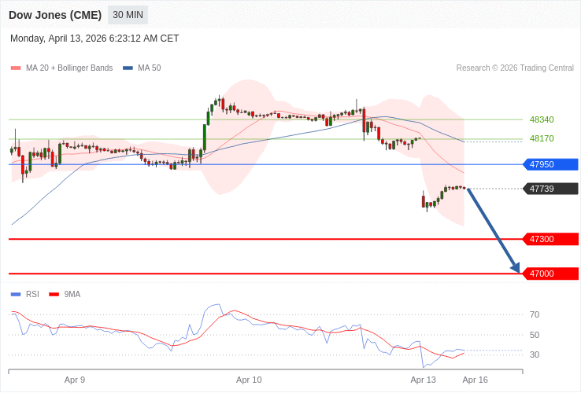Viewport: 581px width, 393px height.
Task: Click the 48340 green resistance label
Action: pyautogui.click(x=542, y=119)
